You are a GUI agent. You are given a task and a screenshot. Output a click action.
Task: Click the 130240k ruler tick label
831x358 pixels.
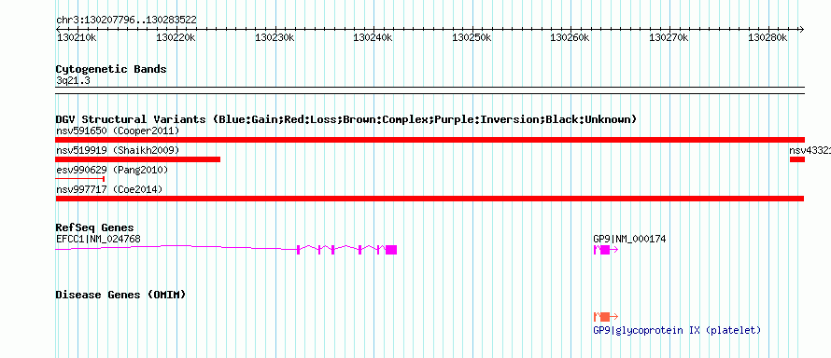(x=373, y=37)
